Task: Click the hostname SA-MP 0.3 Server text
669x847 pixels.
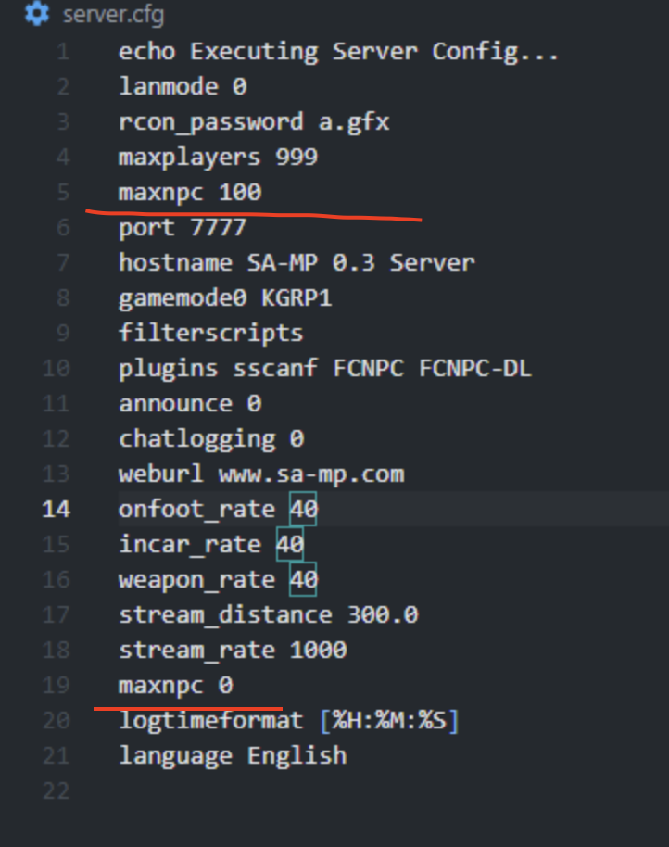Action: 297,262
